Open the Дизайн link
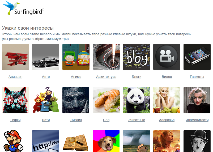213x152 pixels. [x=76, y=120]
